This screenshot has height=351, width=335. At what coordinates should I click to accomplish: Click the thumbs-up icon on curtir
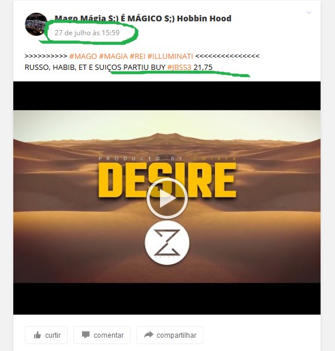pyautogui.click(x=38, y=335)
